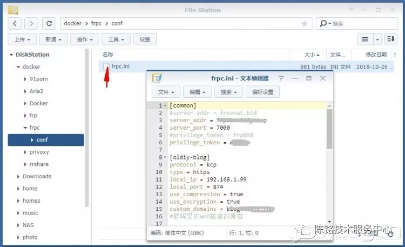Collapse the DiskStation tree root
This screenshot has width=405, height=247.
pos(11,55)
